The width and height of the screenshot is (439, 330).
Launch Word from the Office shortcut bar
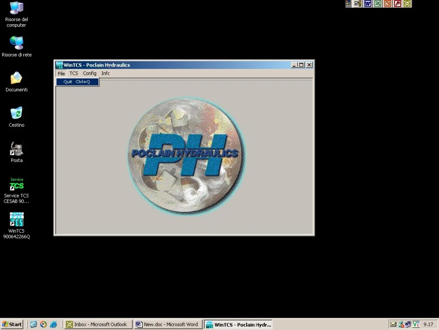click(368, 4)
